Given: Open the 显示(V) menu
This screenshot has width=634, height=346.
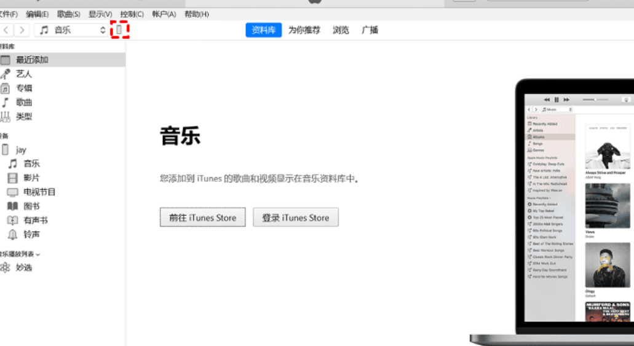Looking at the screenshot, I should coord(100,14).
